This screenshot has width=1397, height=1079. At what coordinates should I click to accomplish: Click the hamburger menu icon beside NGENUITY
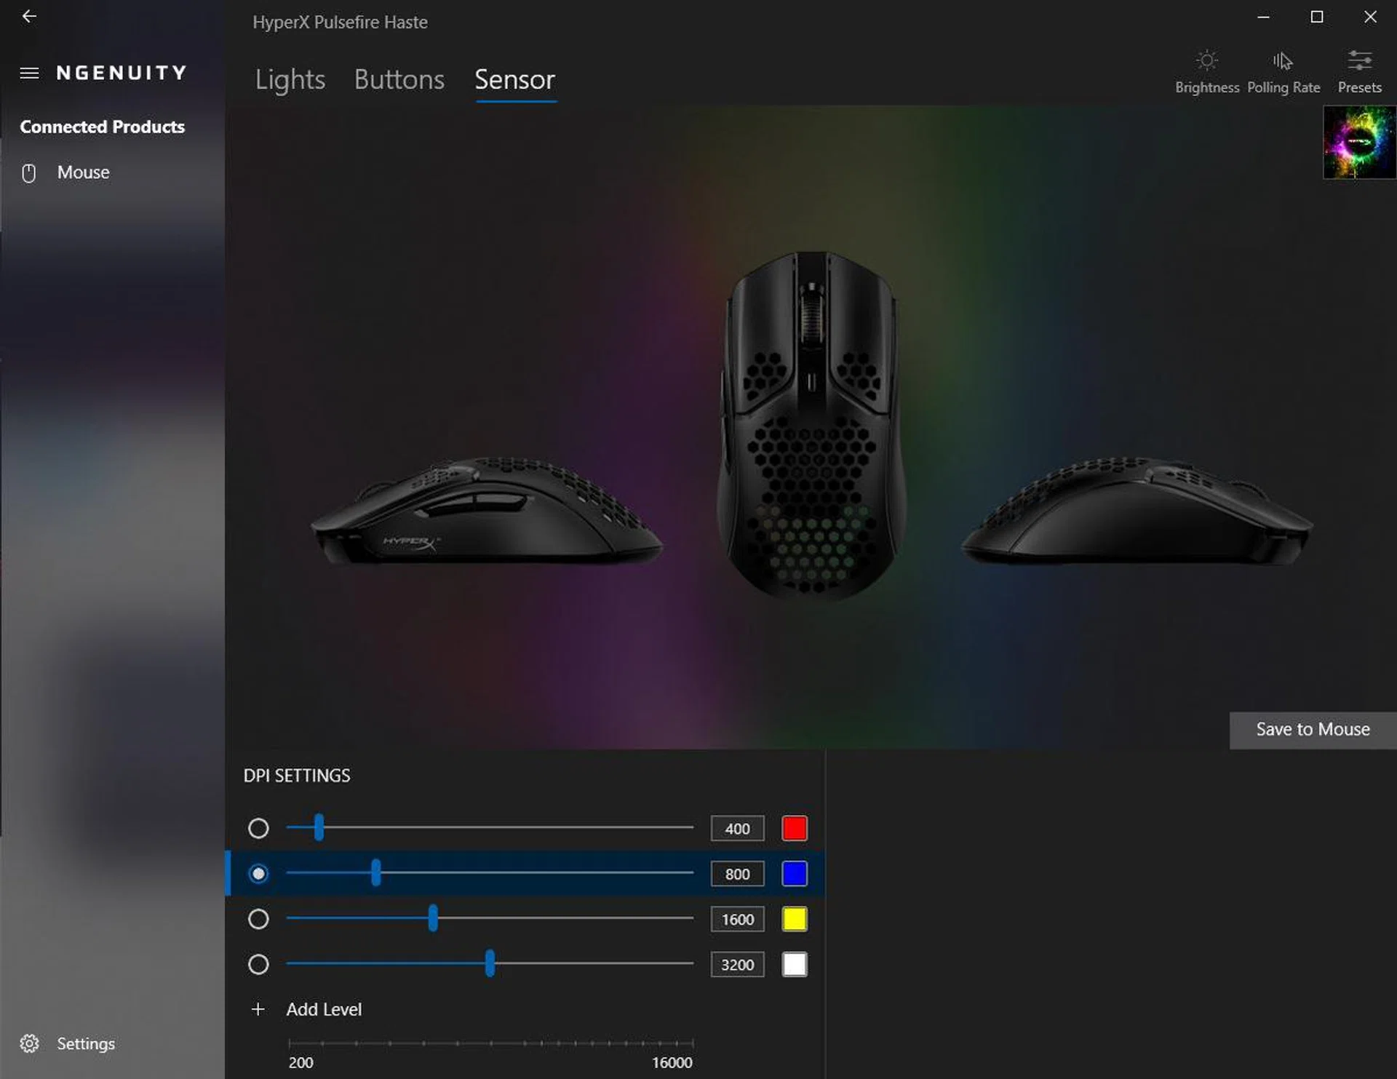tap(29, 73)
